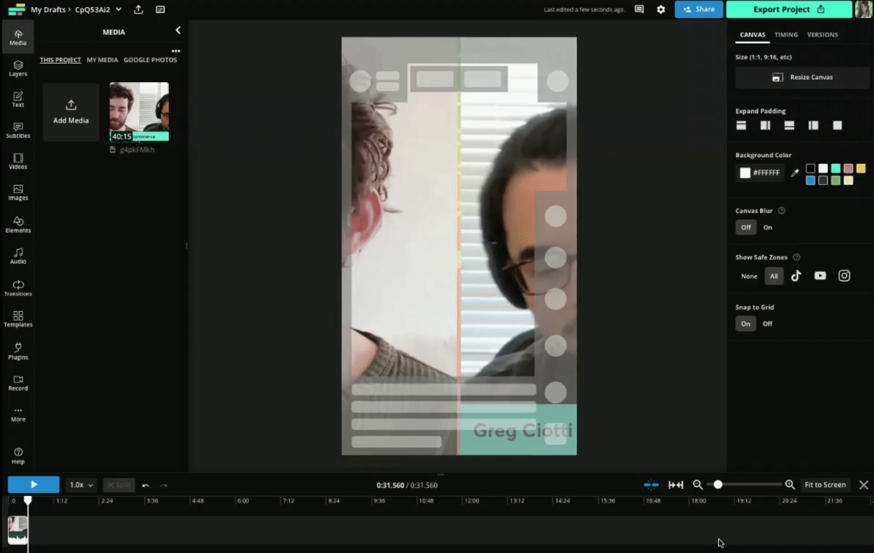Screen dimensions: 874x553
Task: Open the Transitions panel in sidebar
Action: pyautogui.click(x=18, y=288)
